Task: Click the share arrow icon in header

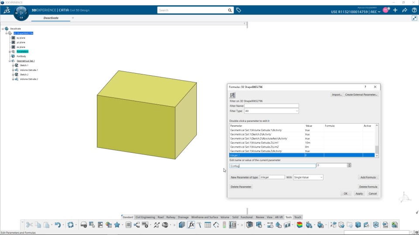Action: pos(405,10)
